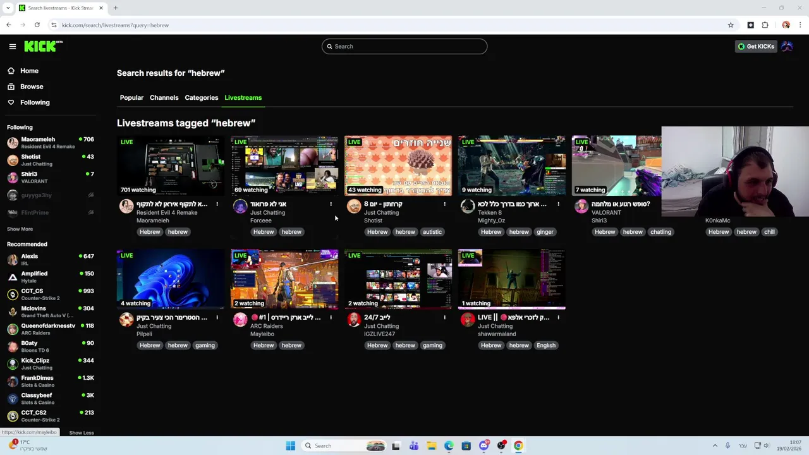Click the KICK logo
The image size is (809, 455).
[43, 46]
